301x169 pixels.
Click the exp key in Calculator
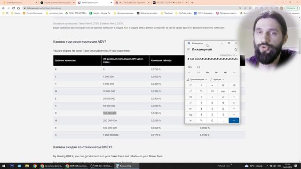pyautogui.click(x=223, y=91)
